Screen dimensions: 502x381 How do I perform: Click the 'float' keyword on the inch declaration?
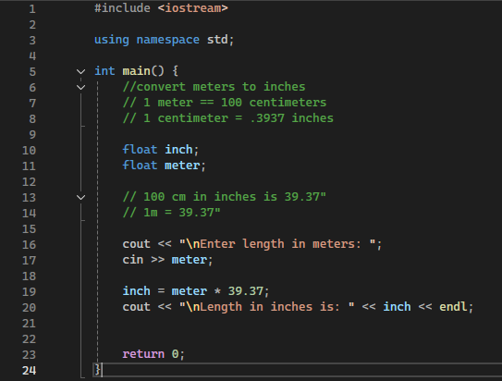click(140, 150)
